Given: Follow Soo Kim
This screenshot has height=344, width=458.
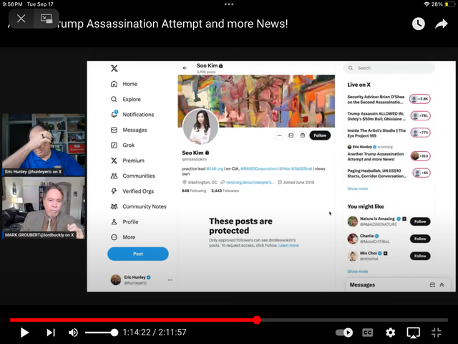Looking at the screenshot, I should 320,135.
